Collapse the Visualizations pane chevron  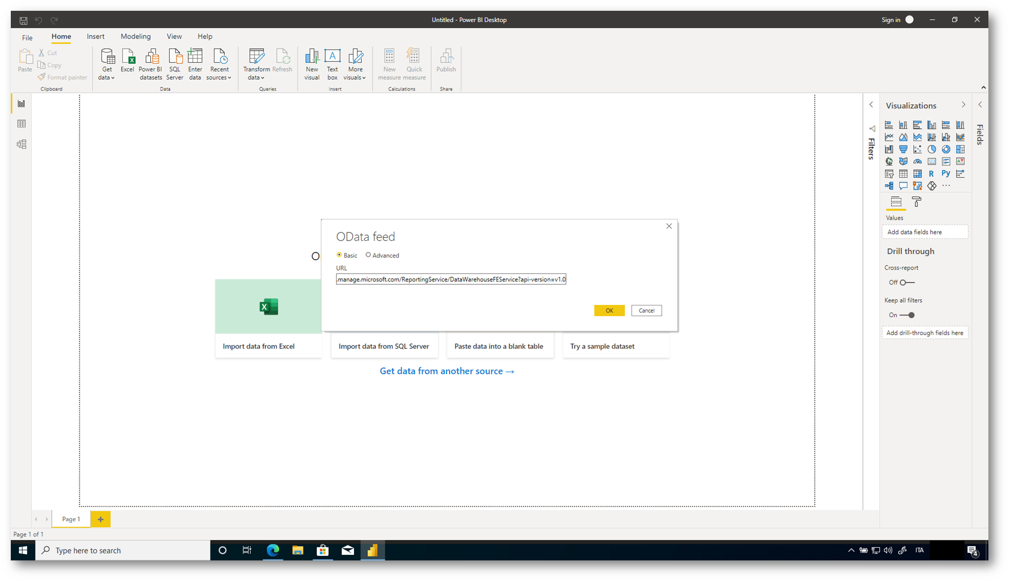click(x=964, y=105)
